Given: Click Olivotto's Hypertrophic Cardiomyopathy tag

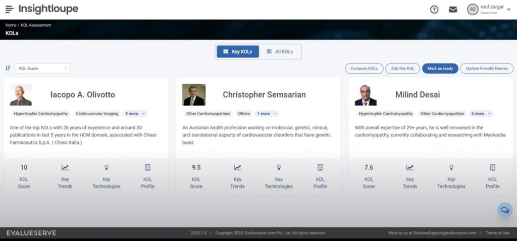Looking at the screenshot, I should point(41,114).
